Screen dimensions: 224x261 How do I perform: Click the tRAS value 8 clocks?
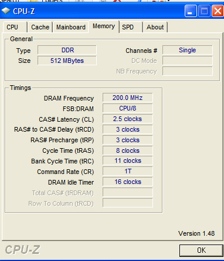pyautogui.click(x=128, y=150)
